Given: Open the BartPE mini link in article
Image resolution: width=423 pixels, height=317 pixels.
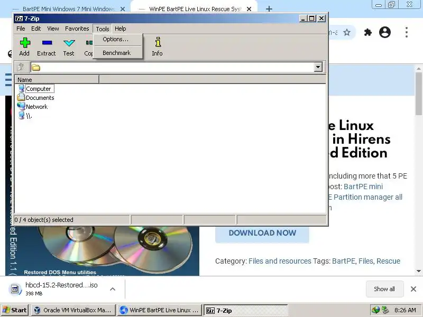Looking at the screenshot, I should tap(363, 187).
